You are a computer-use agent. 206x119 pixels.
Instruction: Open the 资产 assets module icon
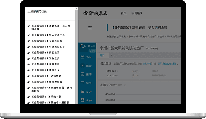point(83,92)
